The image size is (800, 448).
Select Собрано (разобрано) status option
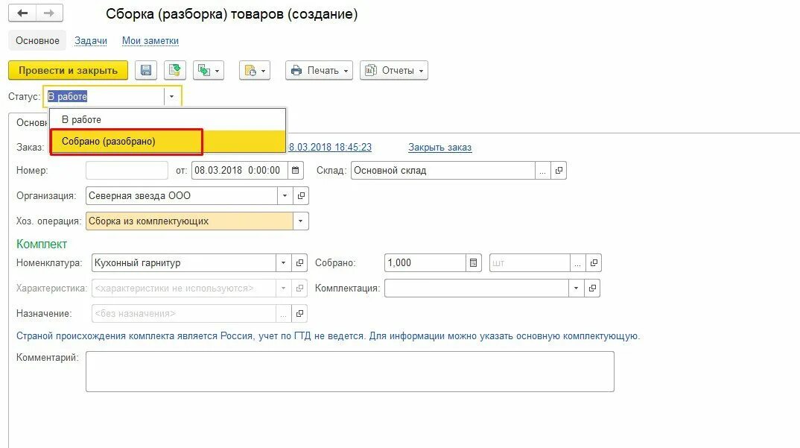[168, 142]
